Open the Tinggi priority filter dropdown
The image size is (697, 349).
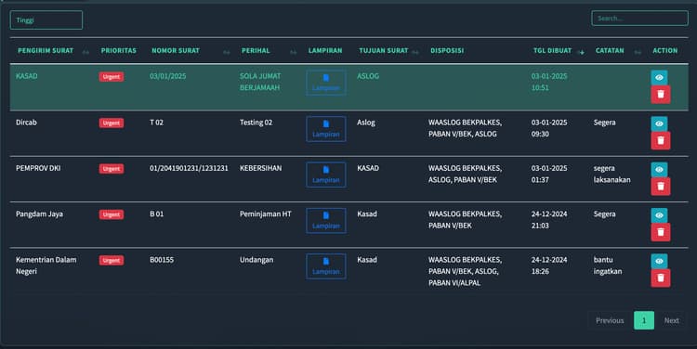[x=46, y=20]
